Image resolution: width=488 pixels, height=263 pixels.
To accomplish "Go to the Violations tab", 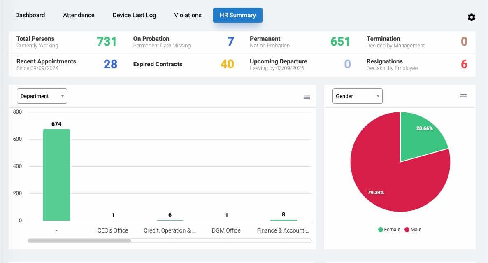I will click(188, 15).
